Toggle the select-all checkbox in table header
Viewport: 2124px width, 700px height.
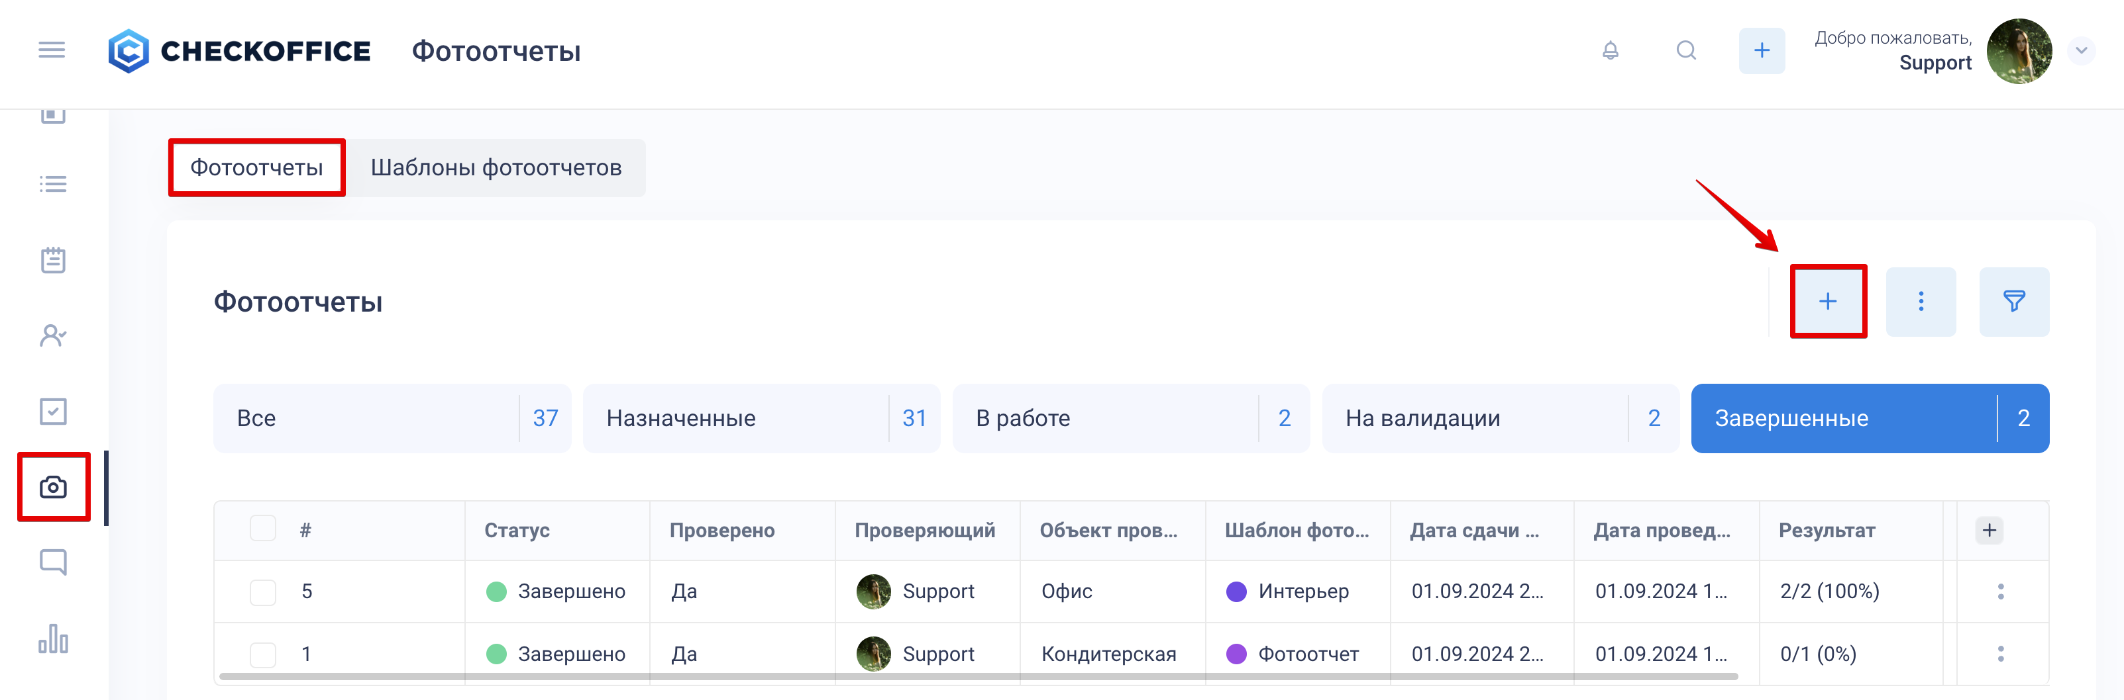click(263, 529)
